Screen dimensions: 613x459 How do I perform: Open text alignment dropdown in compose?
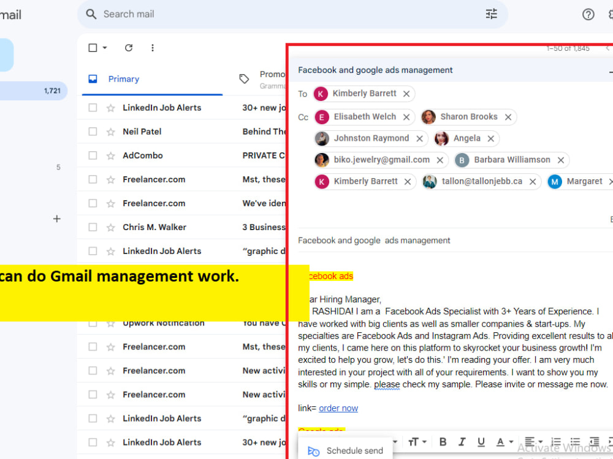tap(533, 442)
